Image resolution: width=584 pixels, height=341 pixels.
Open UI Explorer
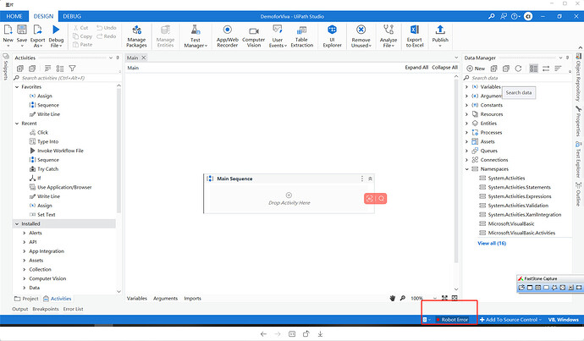(x=333, y=36)
